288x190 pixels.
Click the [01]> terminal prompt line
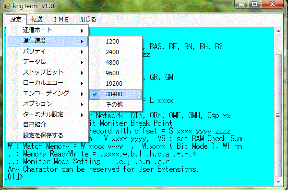(x=14, y=177)
